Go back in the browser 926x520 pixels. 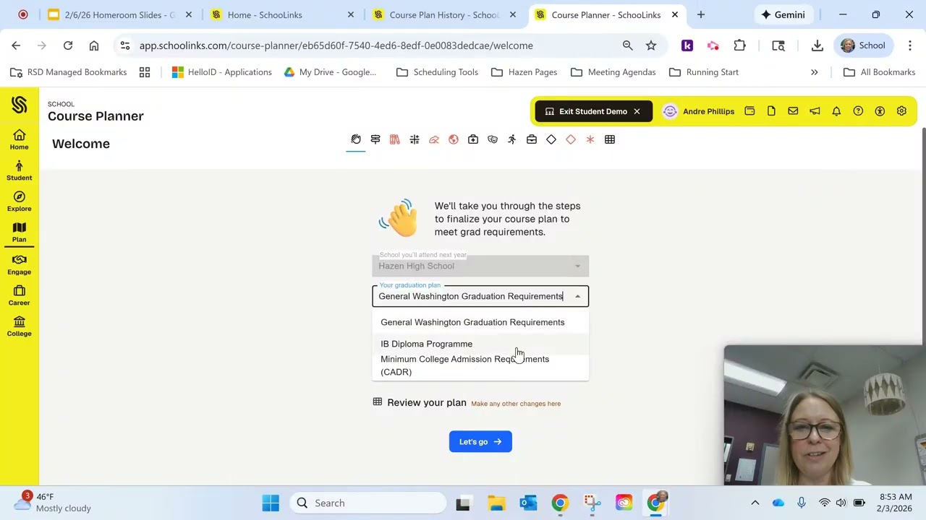pos(16,45)
